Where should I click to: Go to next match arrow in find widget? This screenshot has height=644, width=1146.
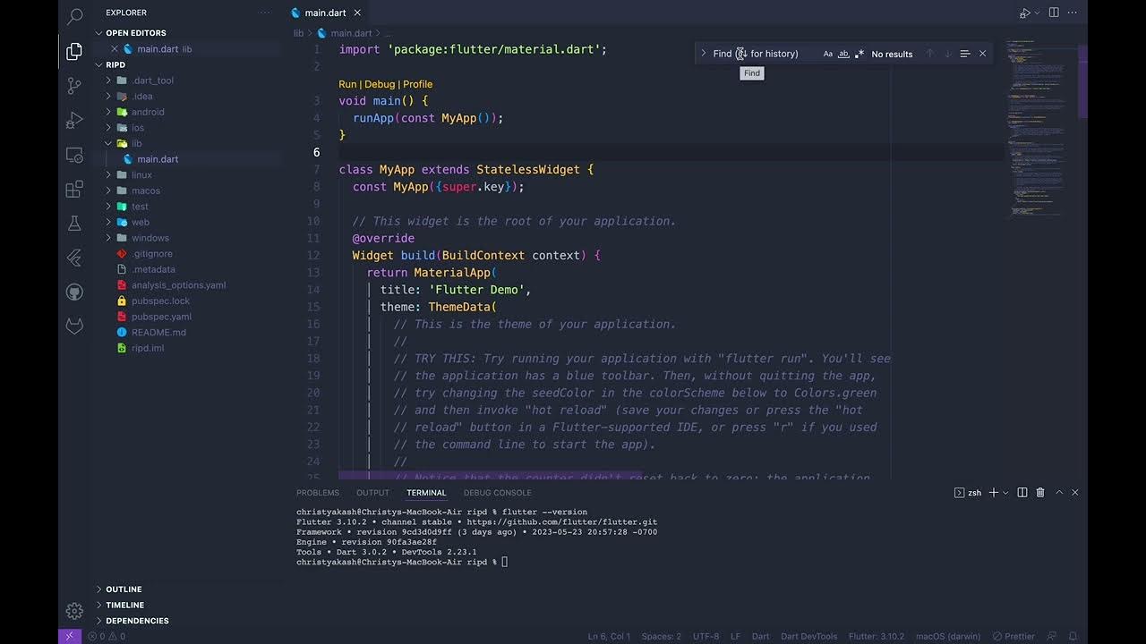tap(947, 54)
